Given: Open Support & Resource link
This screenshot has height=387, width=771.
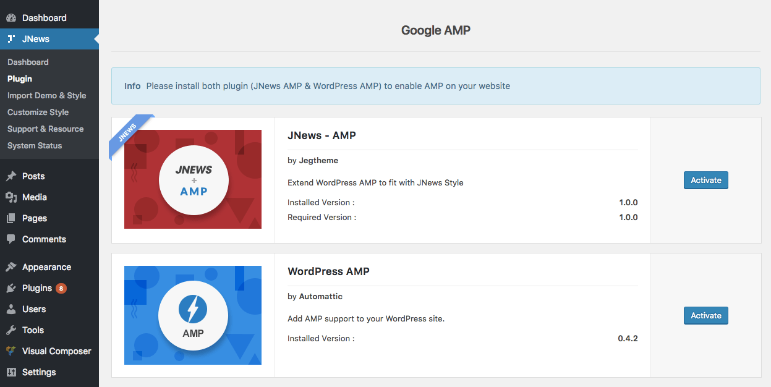Looking at the screenshot, I should (x=45, y=129).
